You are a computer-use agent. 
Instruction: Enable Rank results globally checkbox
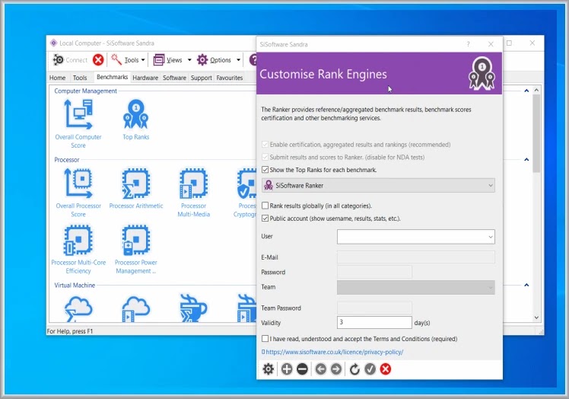coord(265,206)
